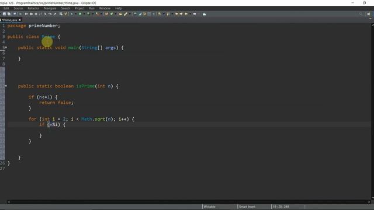Click the Previous Annotation arrow icon
Screen dimensions: 374x210
(168, 14)
